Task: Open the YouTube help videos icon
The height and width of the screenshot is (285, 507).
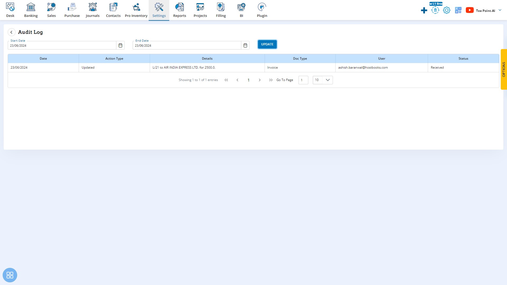Action: 470,10
